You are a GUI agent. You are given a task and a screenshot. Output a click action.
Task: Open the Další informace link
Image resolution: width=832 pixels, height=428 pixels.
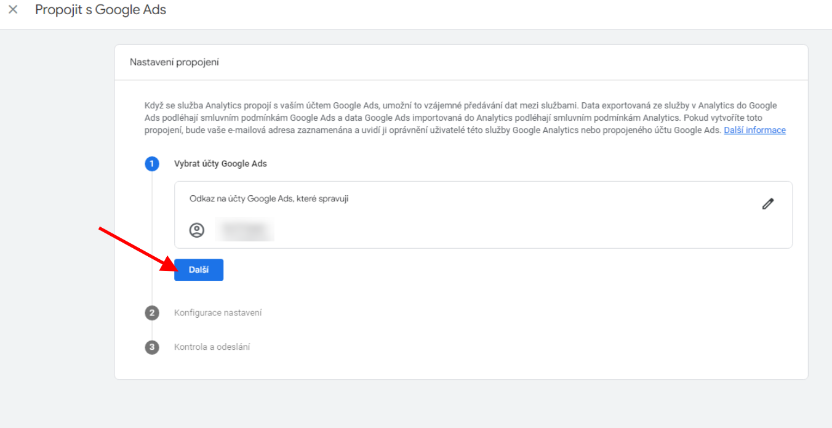coord(754,130)
